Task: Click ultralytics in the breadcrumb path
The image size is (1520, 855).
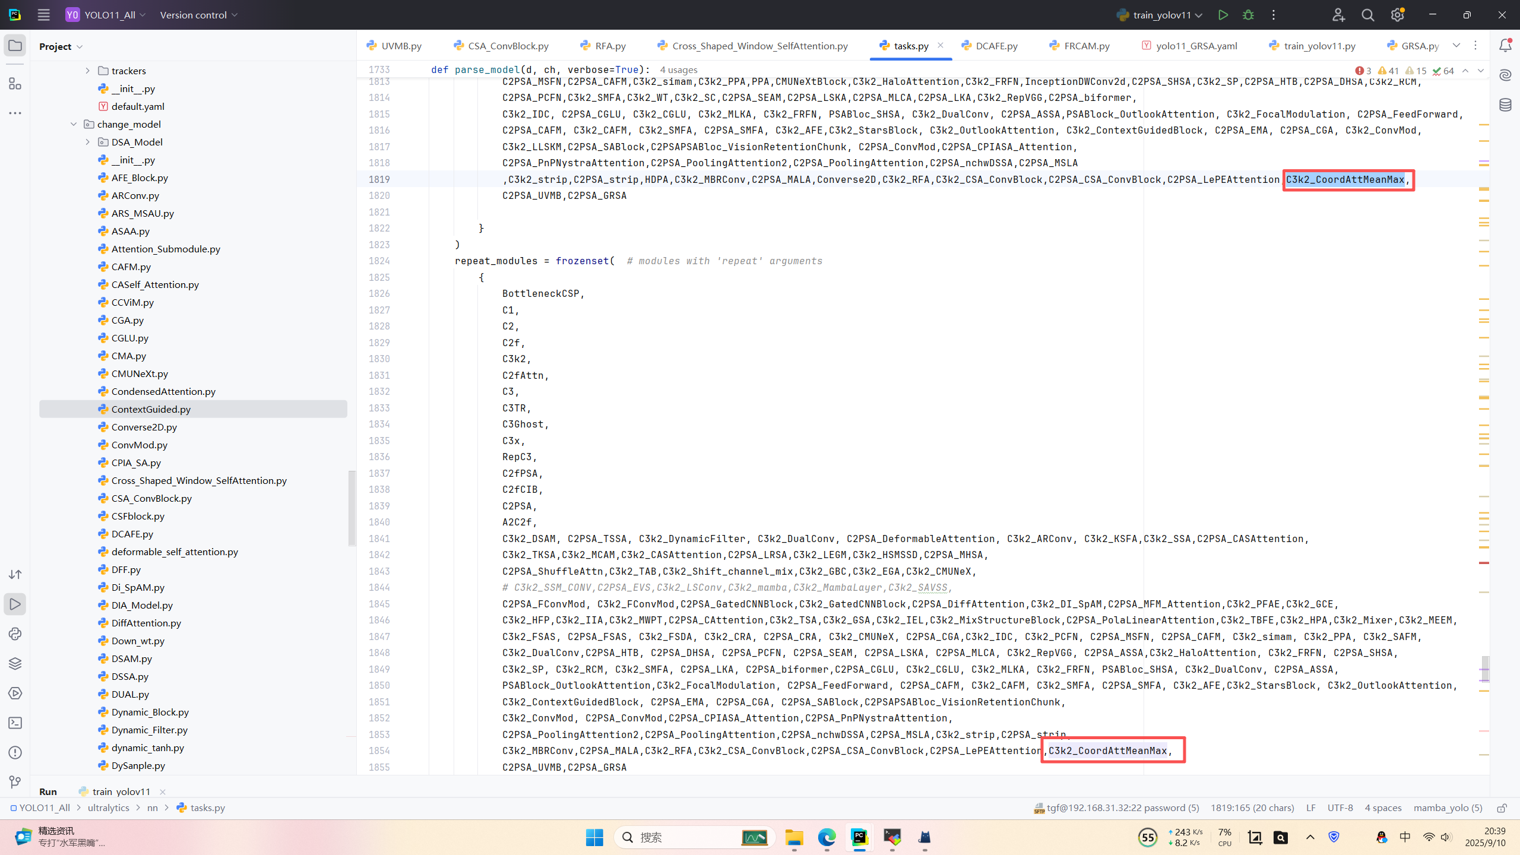Action: pos(108,807)
